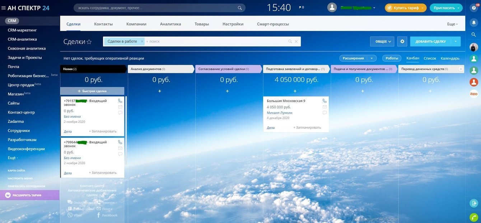Click the Facebook channel icon
Screen dimensions: 481x223
pos(98,215)
